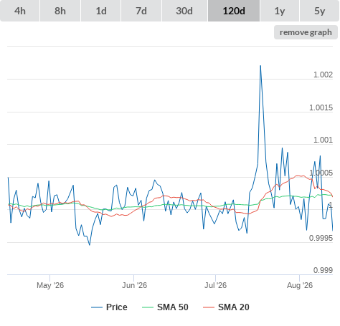Click the Jul '26 axis label
The image size is (340, 326).
click(215, 285)
